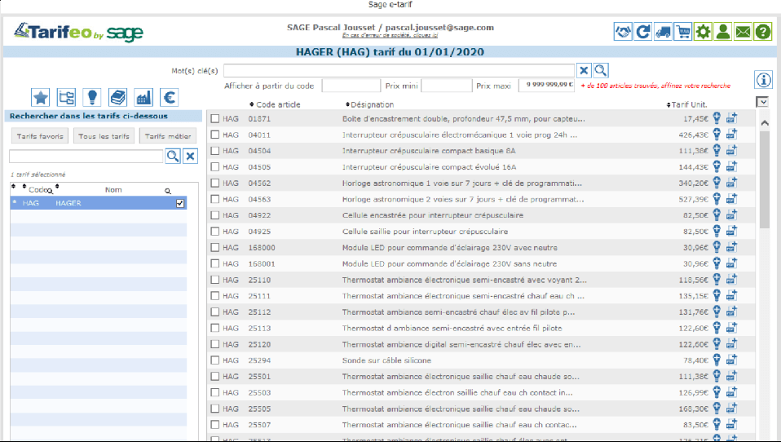Sort tarif list by Nom header
The image size is (781, 442).
coord(113,190)
